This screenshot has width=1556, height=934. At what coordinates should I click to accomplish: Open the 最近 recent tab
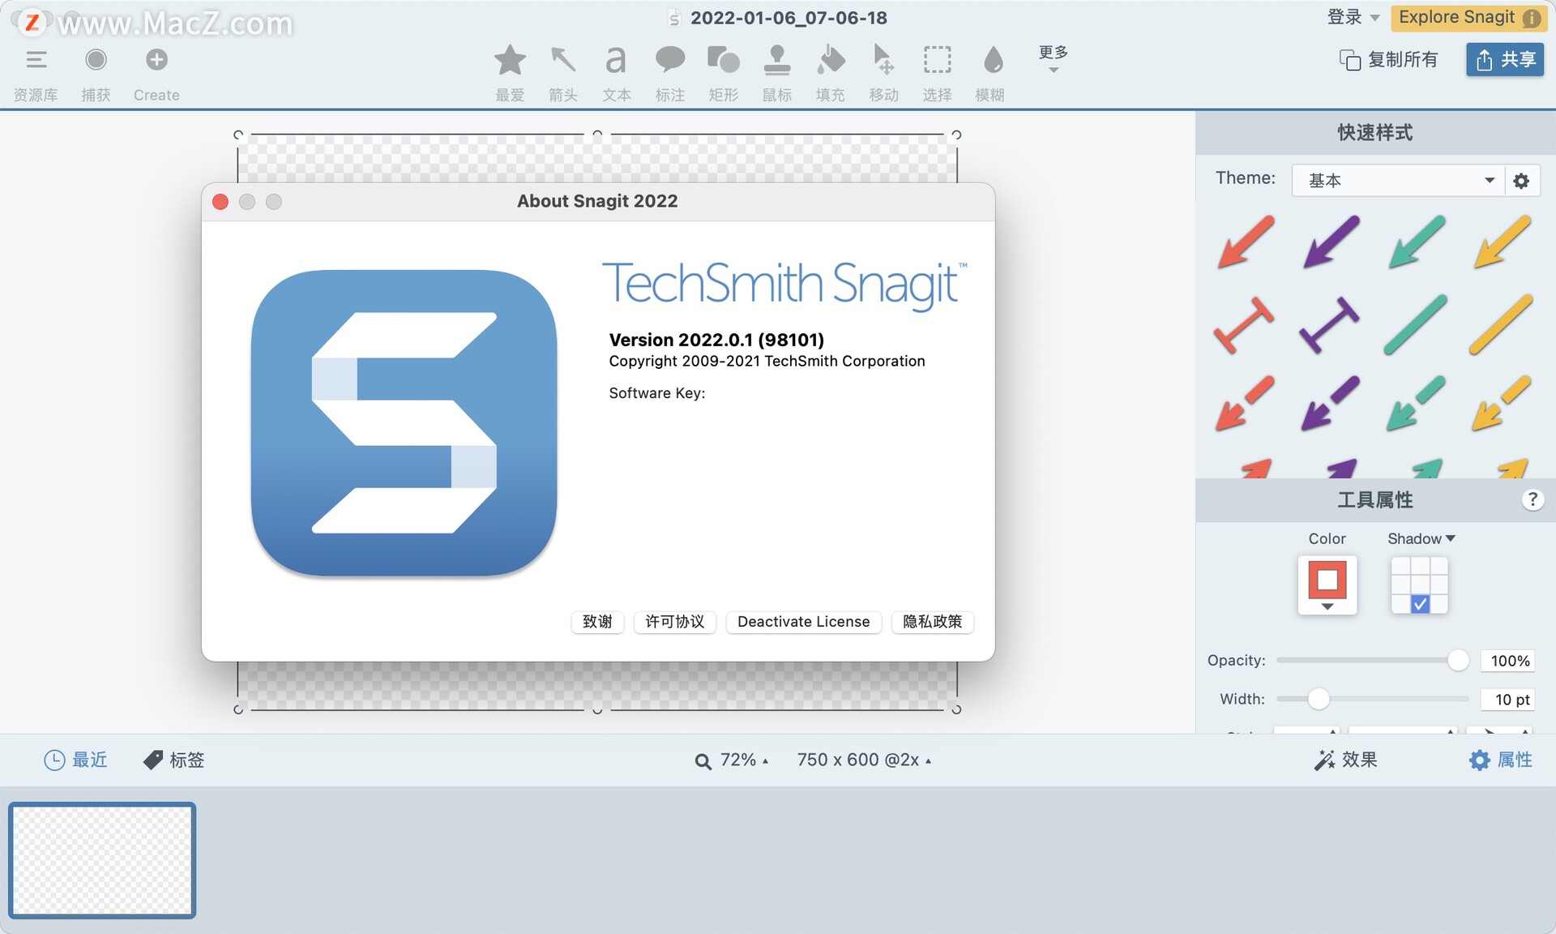click(75, 760)
